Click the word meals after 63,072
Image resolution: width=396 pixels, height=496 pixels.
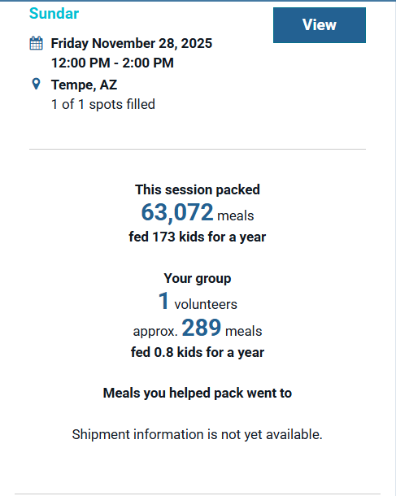coord(236,216)
